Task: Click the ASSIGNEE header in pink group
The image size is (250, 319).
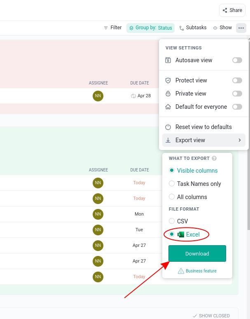Action: (98, 83)
